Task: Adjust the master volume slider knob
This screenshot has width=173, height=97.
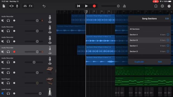Action: pos(118,6)
